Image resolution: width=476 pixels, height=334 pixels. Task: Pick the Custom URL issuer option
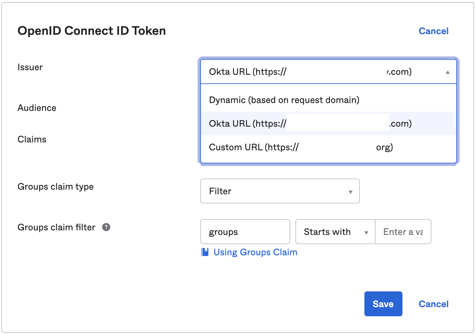tap(301, 147)
